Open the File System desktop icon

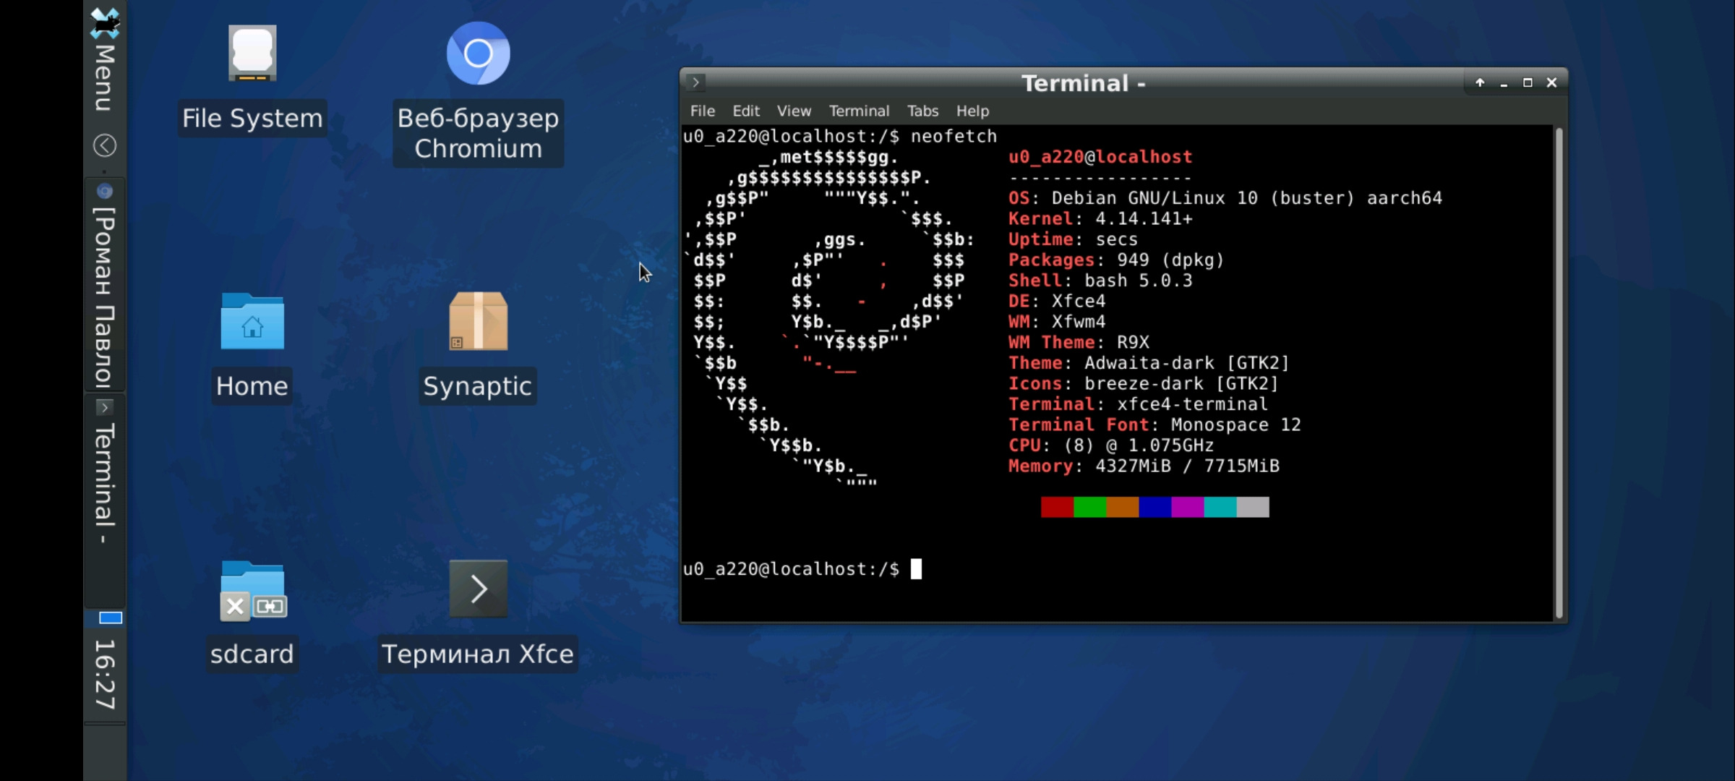[x=252, y=54]
